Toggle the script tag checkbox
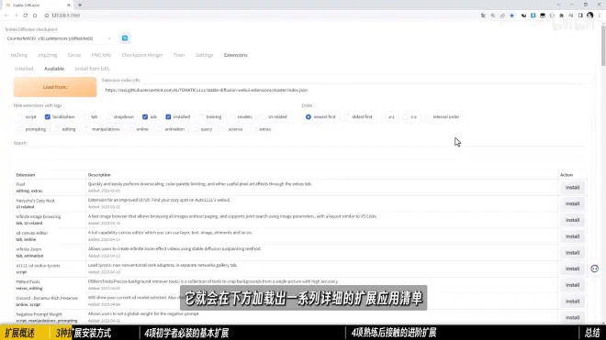The image size is (606, 340). pos(20,116)
